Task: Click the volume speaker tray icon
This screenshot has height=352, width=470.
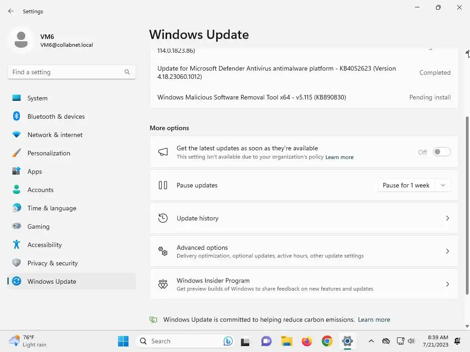Action: coord(411,341)
